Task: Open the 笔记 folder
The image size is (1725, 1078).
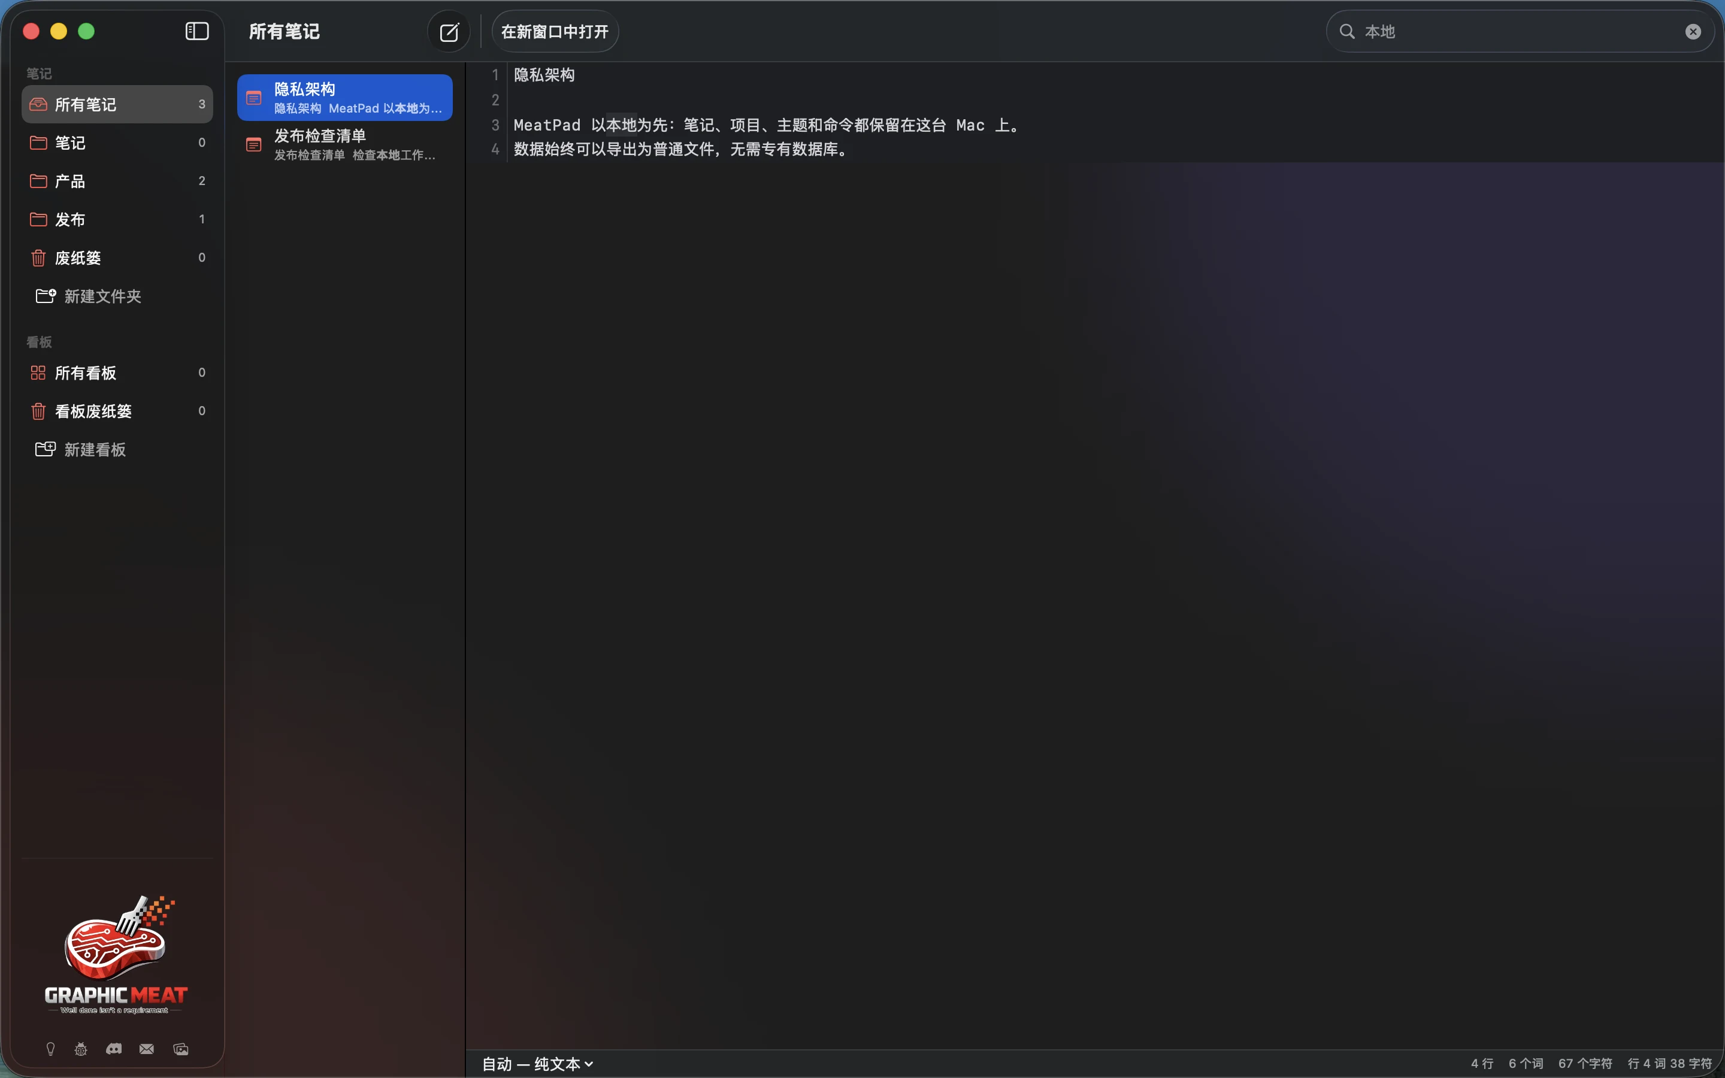Action: tap(117, 143)
